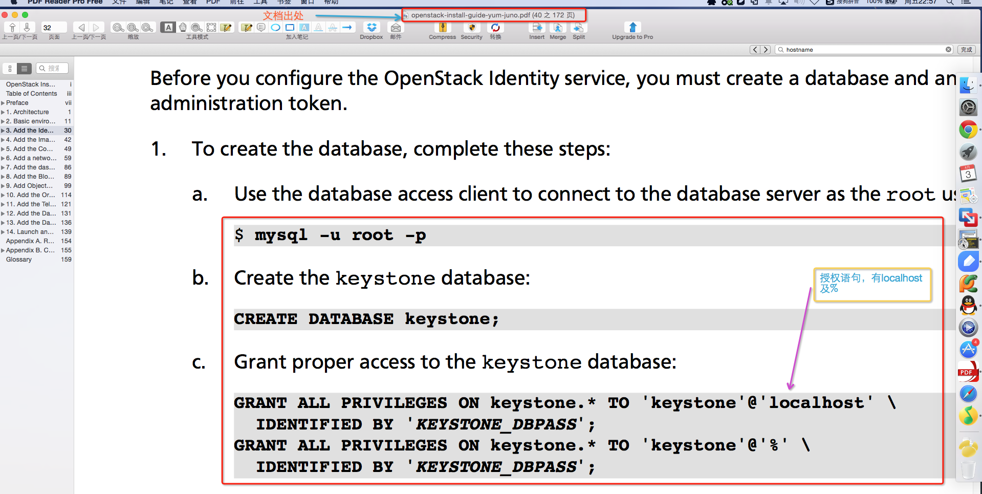Screen dimensions: 982x494
Task: Click the search field containing hostname
Action: tap(864, 50)
